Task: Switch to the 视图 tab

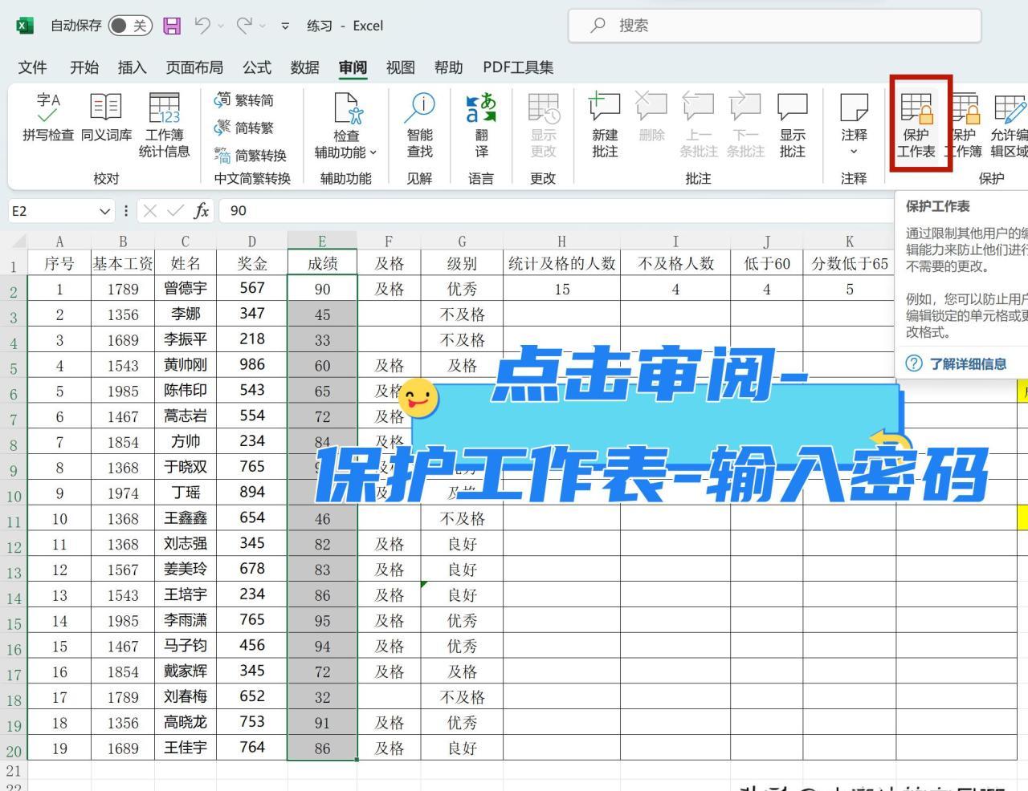Action: coord(400,67)
